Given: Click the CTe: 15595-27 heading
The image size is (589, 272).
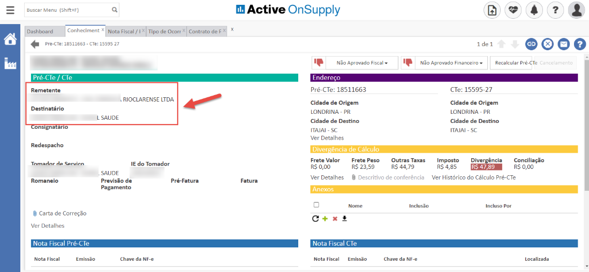Looking at the screenshot, I should (471, 90).
